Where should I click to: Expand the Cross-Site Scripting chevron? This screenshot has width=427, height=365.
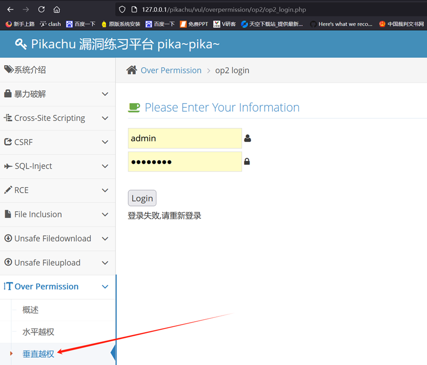[x=105, y=118]
